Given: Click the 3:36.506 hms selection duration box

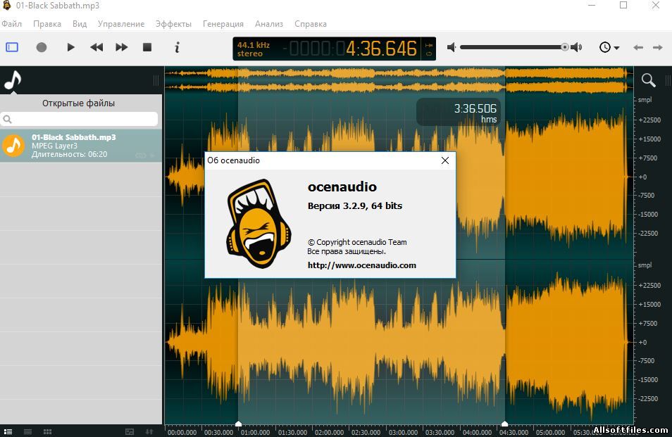Looking at the screenshot, I should pyautogui.click(x=458, y=112).
